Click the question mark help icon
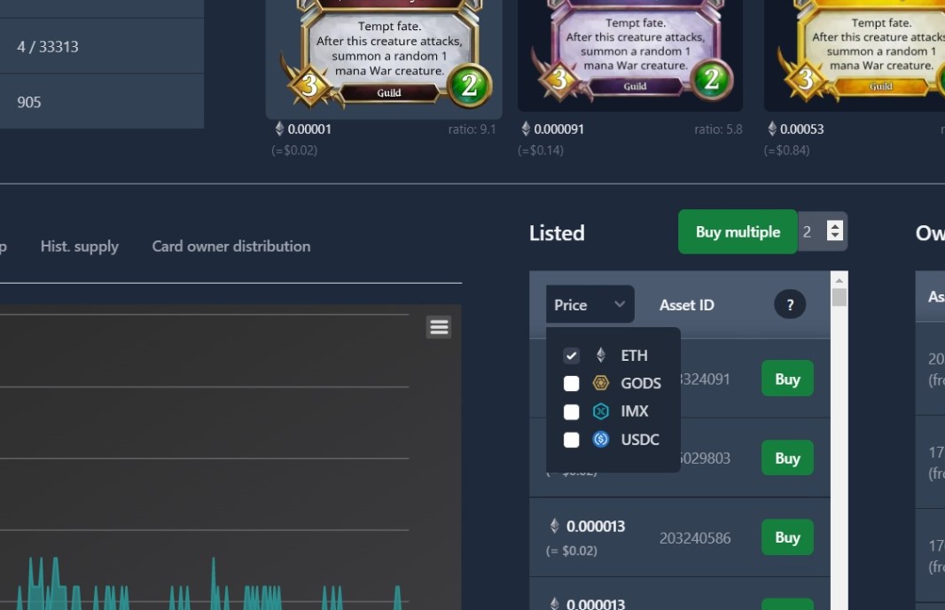Viewport: 945px width, 610px height. click(x=790, y=305)
